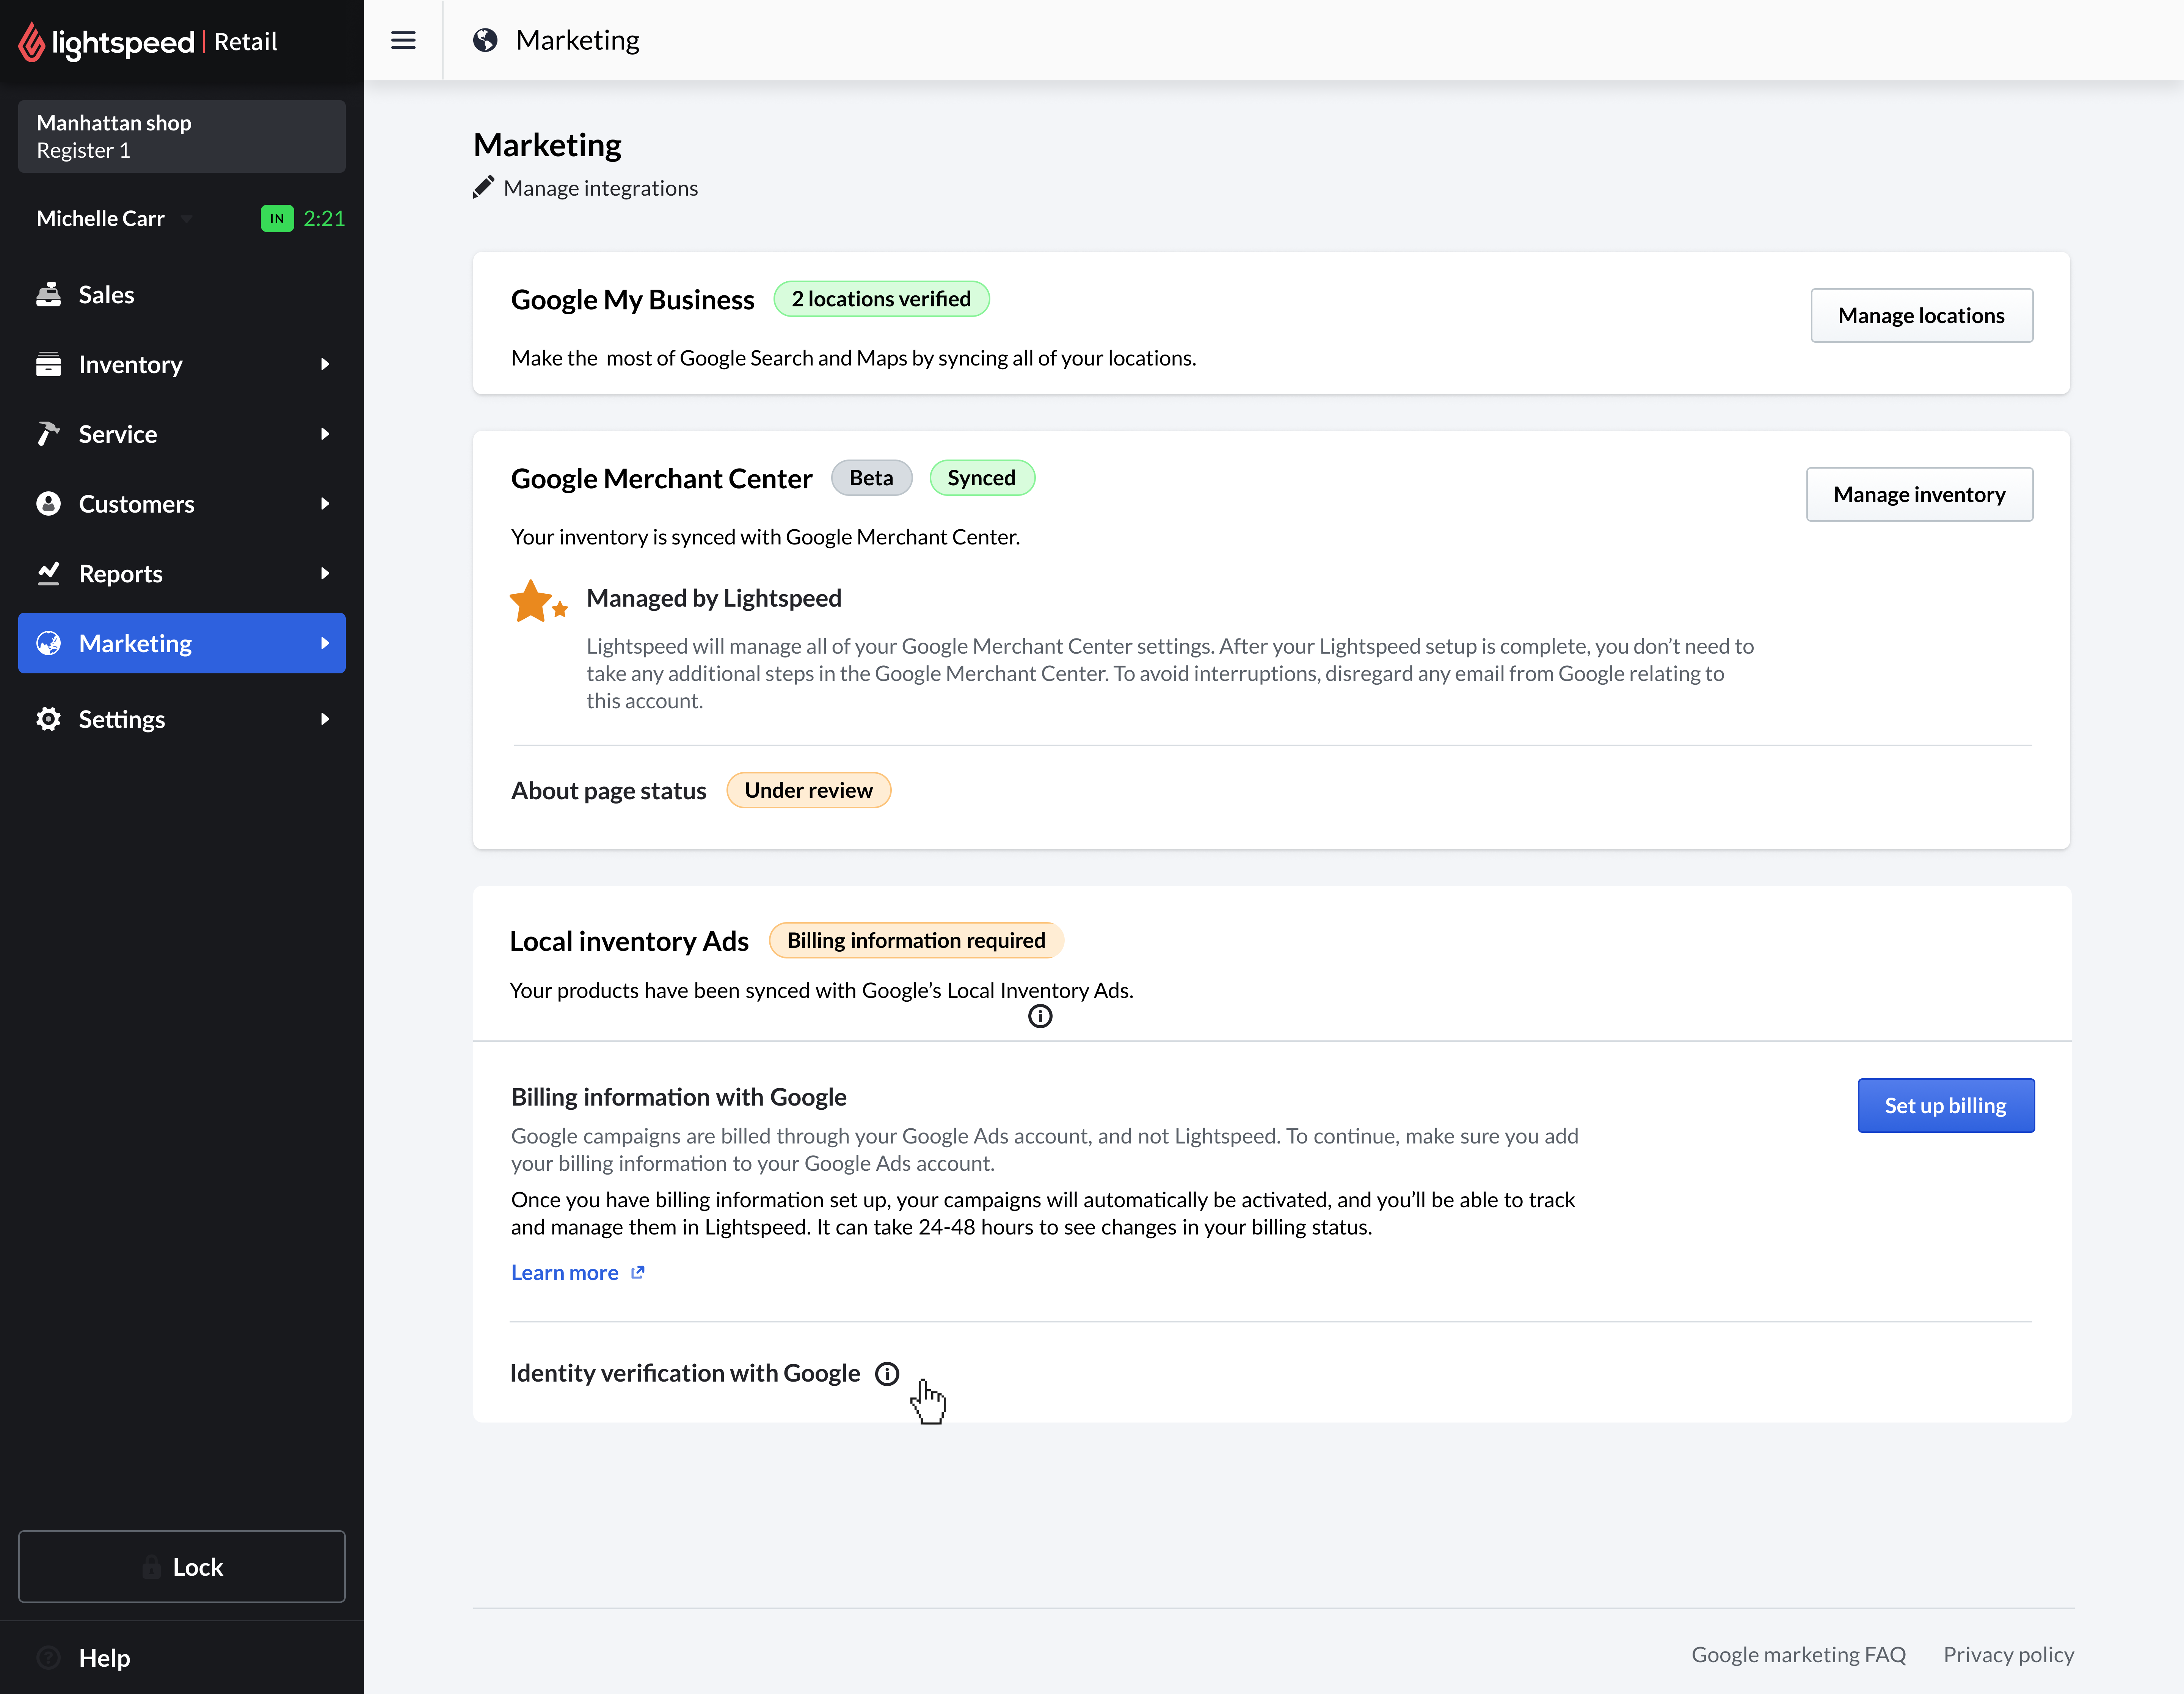This screenshot has width=2184, height=1694.
Task: Expand the Reports submenu arrow
Action: [325, 573]
